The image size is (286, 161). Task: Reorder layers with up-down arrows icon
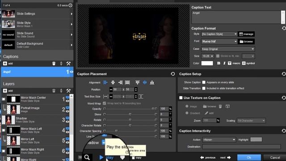[x=61, y=91]
